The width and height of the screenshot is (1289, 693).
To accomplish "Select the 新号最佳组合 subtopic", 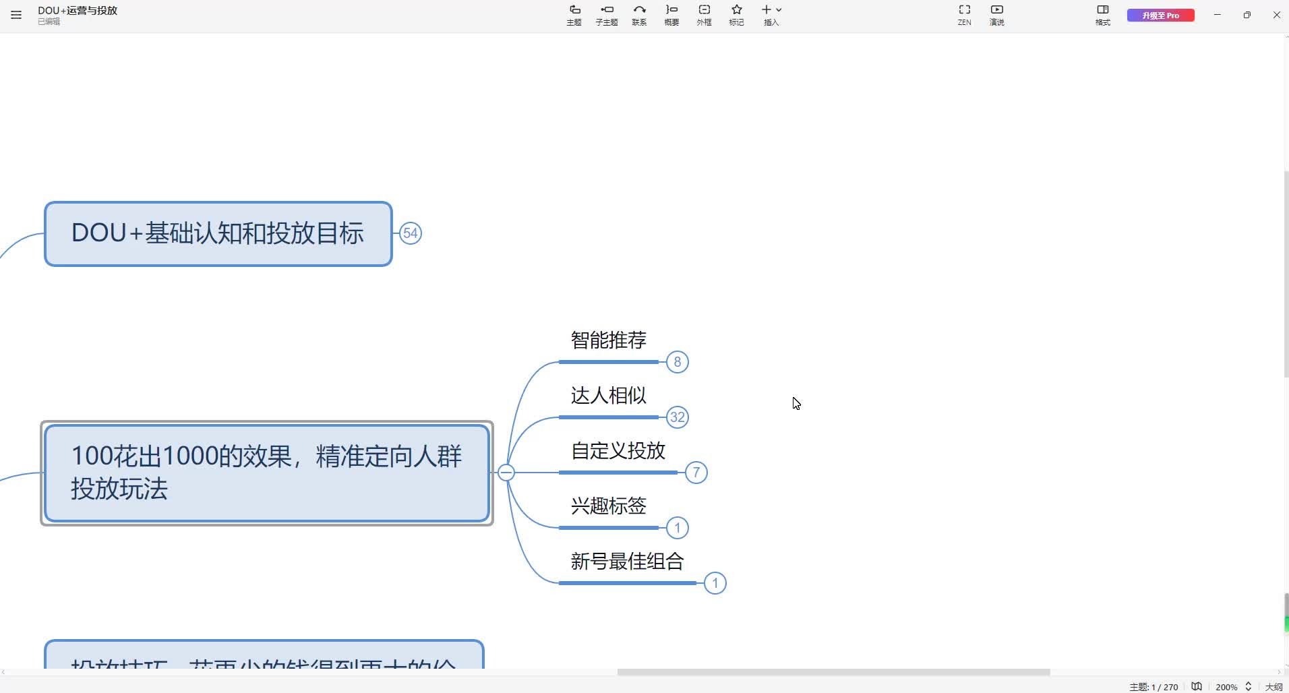I will 628,562.
